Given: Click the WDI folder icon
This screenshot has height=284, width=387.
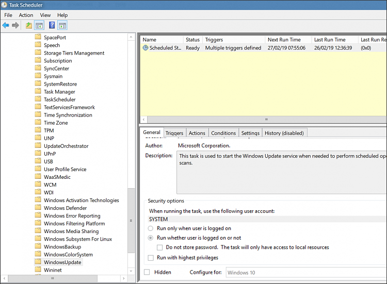Looking at the screenshot, I should click(38, 192).
